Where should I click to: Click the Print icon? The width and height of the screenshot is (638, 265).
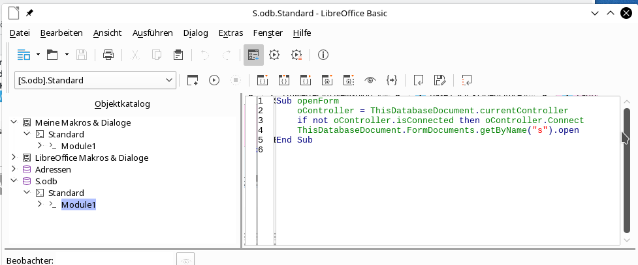[108, 55]
